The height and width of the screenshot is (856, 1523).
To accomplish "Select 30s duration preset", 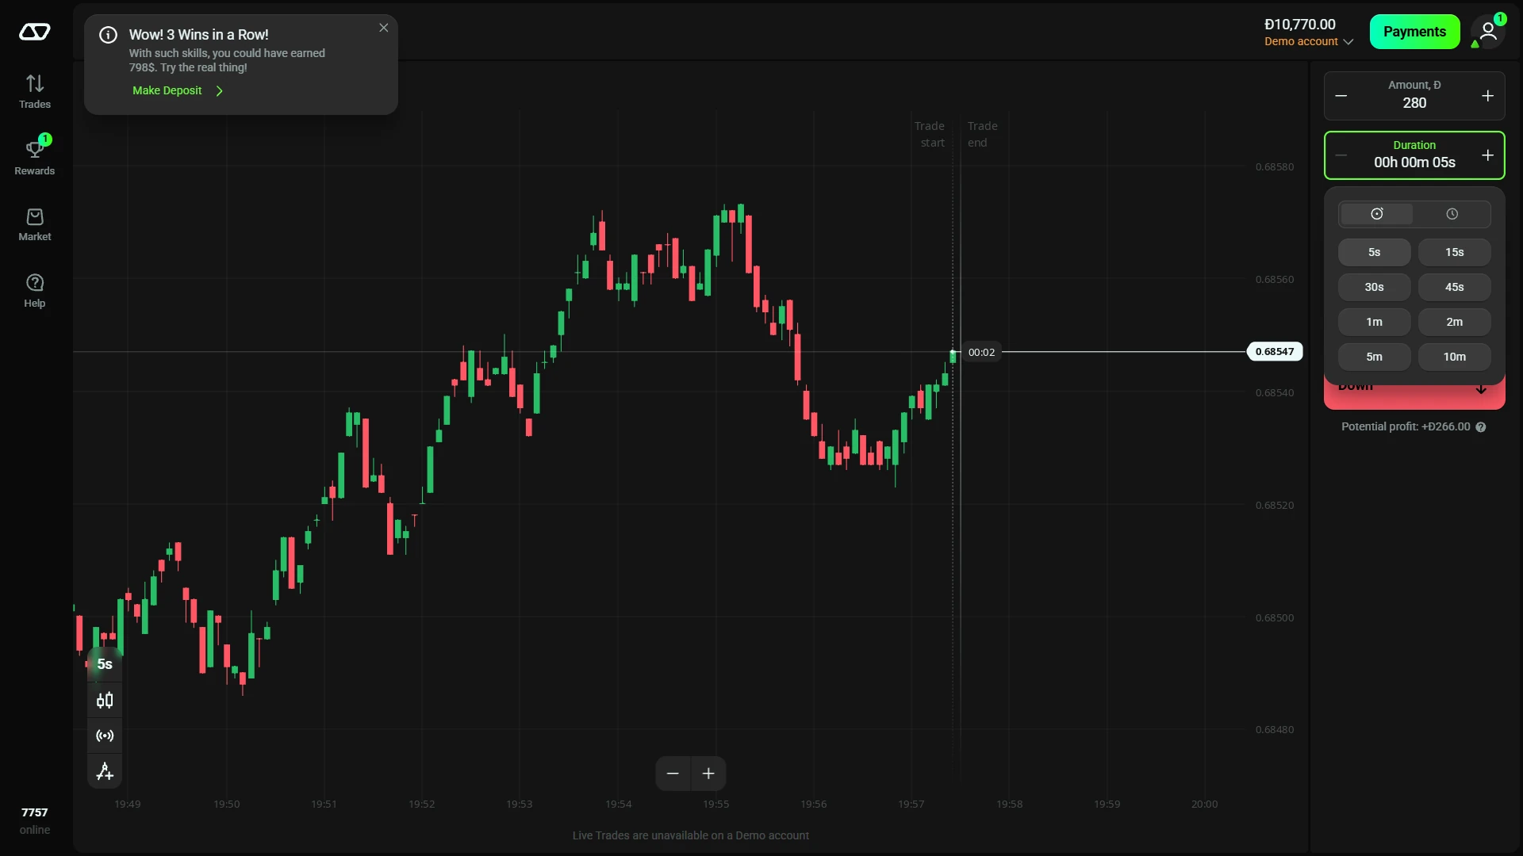I will coord(1375,287).
